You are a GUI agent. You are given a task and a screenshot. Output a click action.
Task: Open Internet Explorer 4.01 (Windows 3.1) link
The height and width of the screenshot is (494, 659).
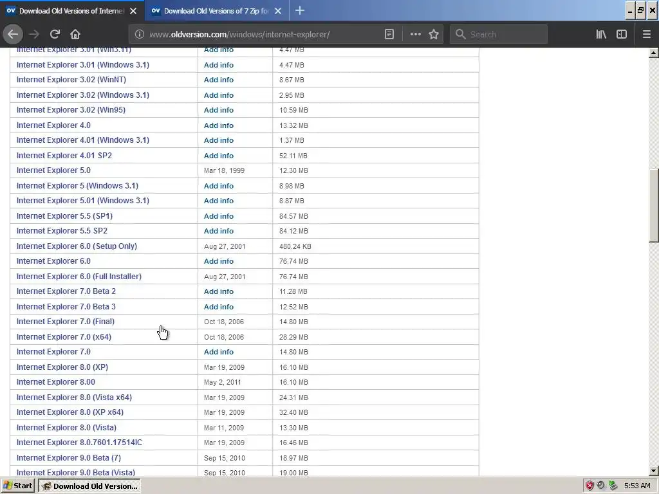tap(83, 140)
